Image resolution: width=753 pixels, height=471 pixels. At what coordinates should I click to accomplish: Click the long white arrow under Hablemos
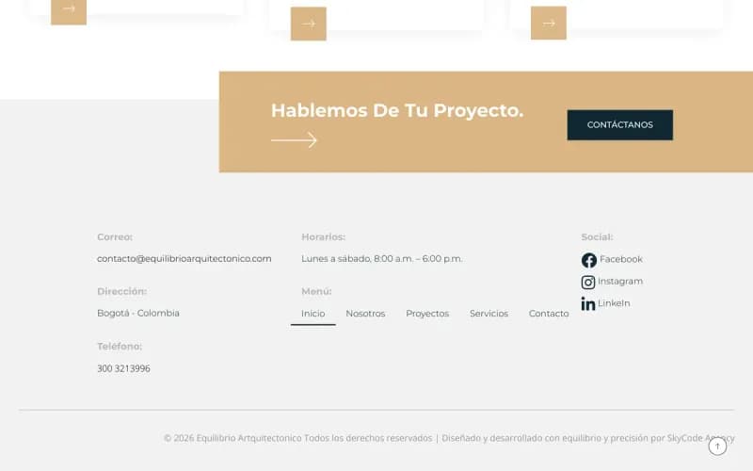[x=294, y=139]
